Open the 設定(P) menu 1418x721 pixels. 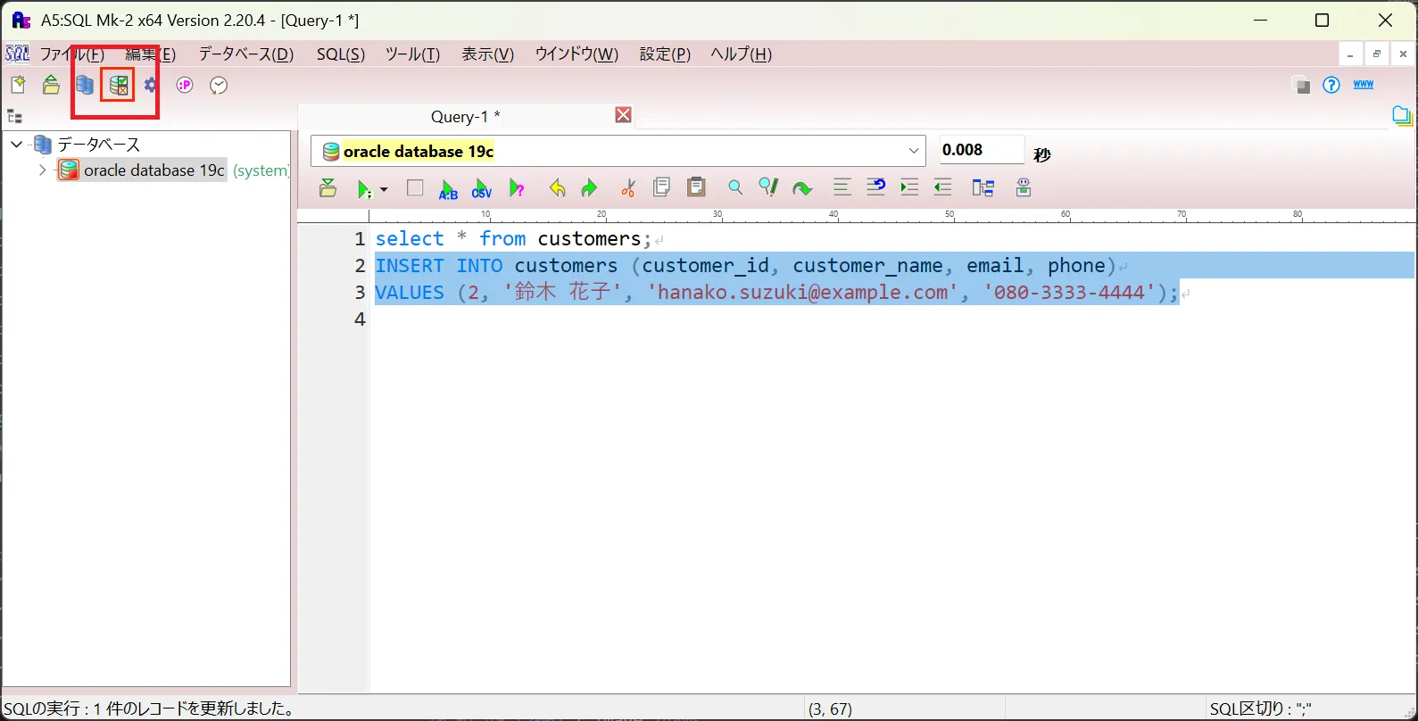click(665, 54)
